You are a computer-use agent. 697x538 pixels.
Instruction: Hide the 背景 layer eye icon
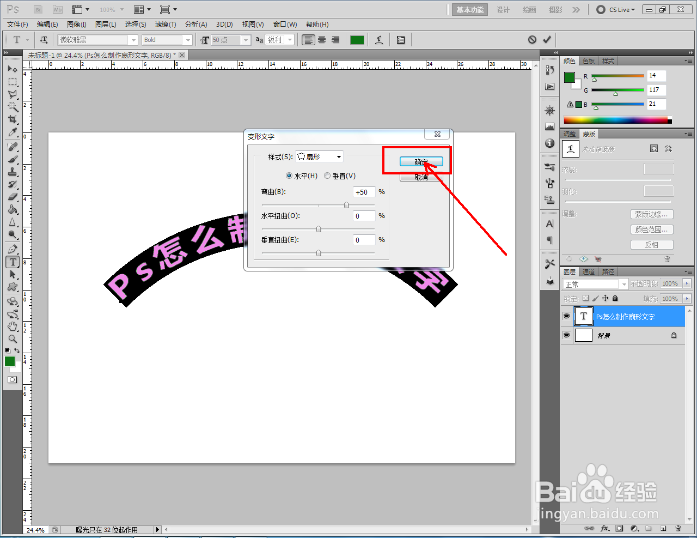coord(566,335)
